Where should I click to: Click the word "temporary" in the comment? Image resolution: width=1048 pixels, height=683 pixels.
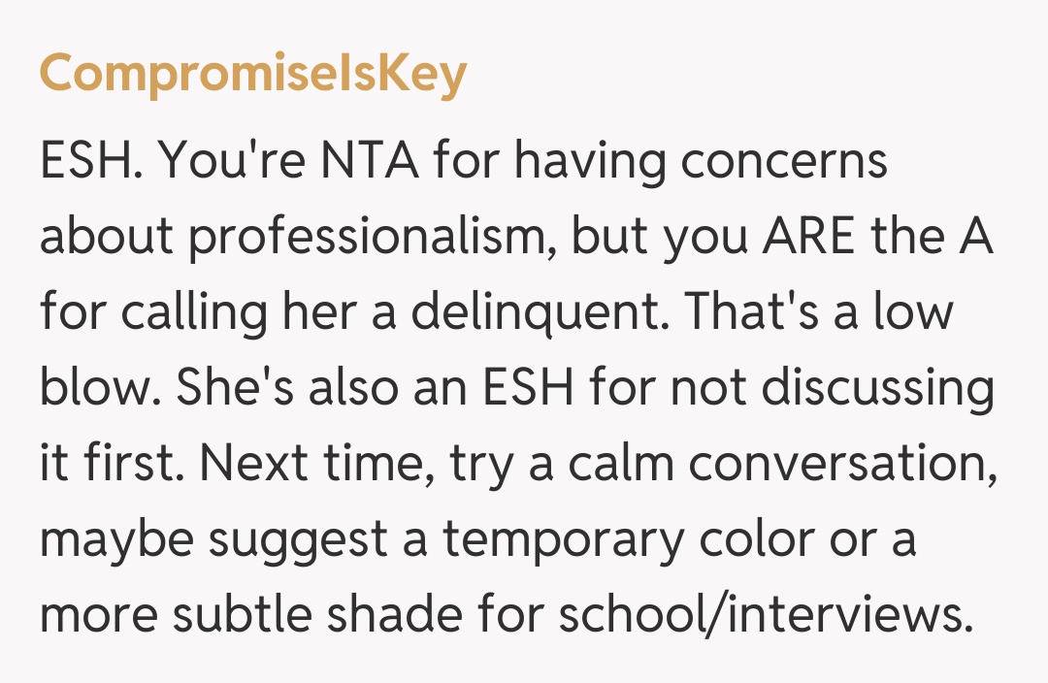click(x=565, y=540)
